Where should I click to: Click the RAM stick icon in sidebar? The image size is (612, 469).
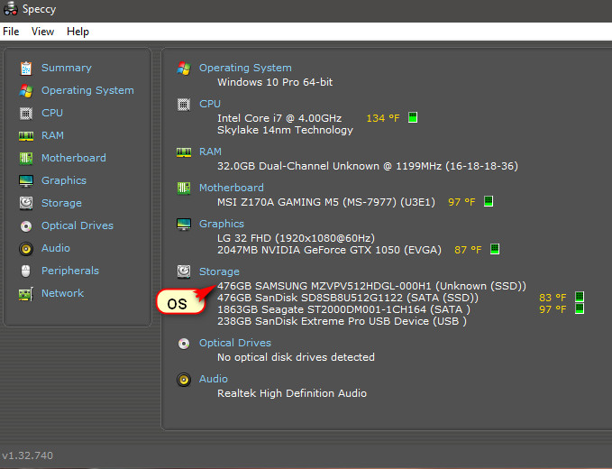tap(26, 136)
